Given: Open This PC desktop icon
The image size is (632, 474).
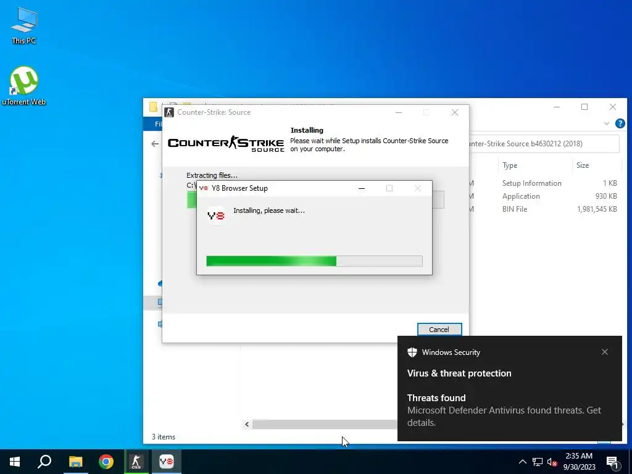Looking at the screenshot, I should [24, 26].
